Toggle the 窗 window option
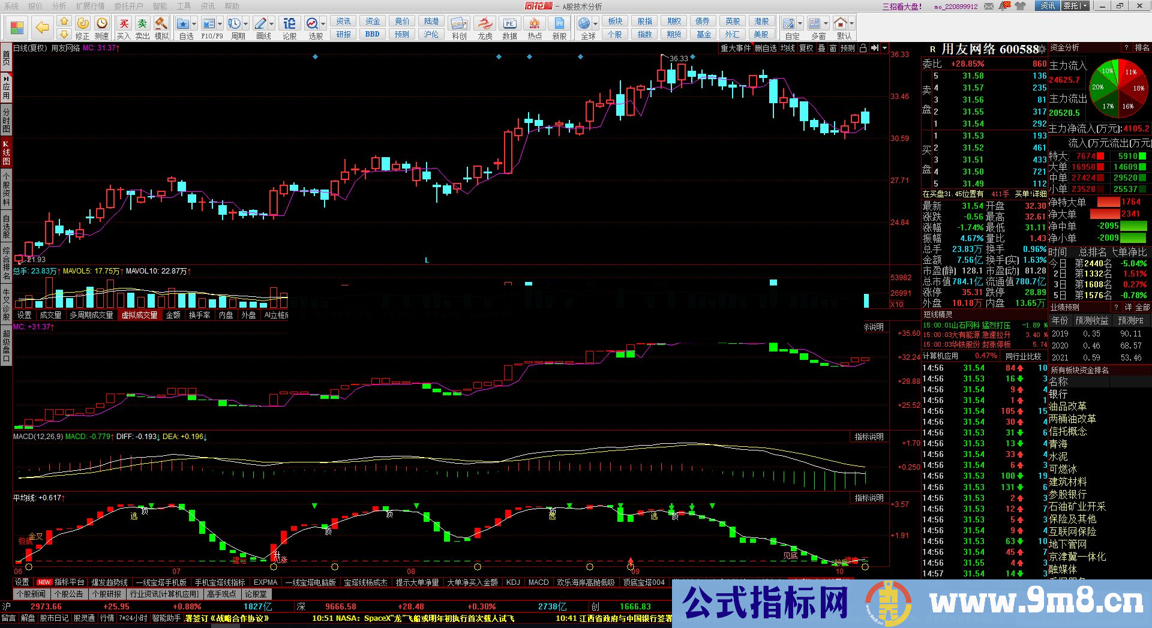The image size is (1152, 628). (x=833, y=48)
